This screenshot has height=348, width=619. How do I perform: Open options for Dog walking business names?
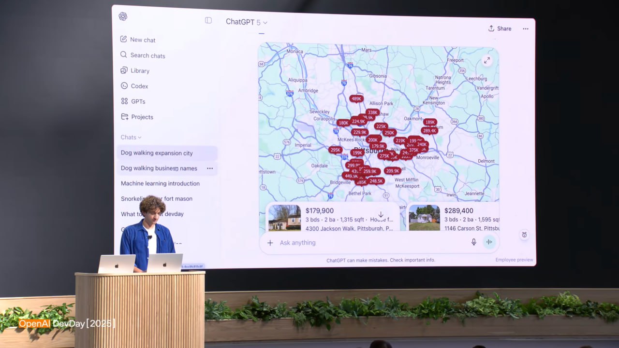tap(210, 168)
